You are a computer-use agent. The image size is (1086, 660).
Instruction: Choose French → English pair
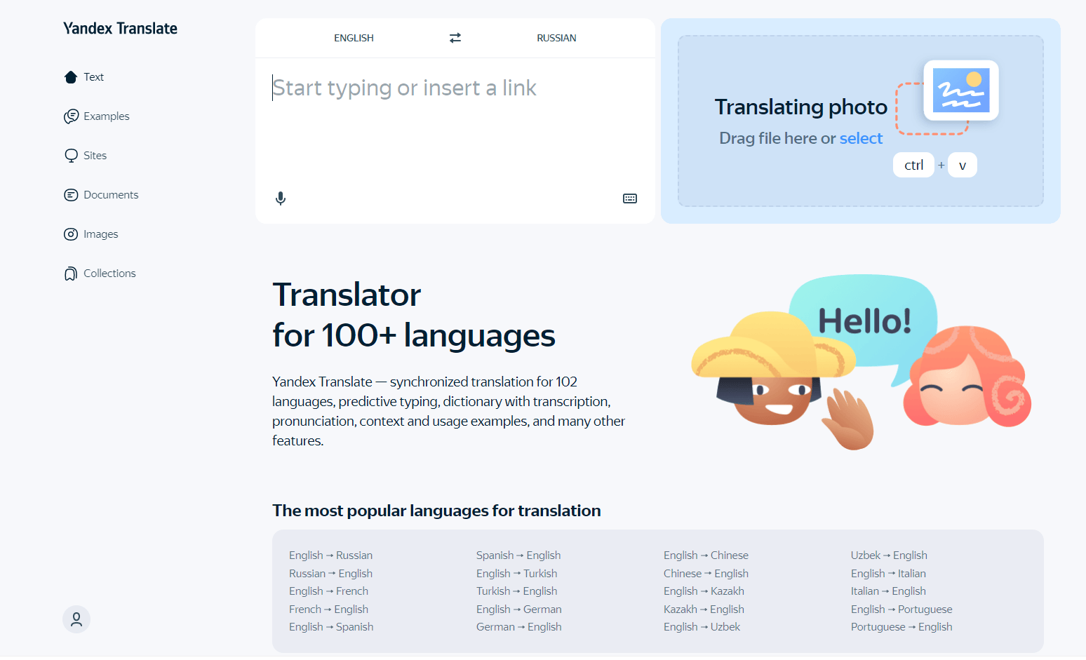coord(328,610)
